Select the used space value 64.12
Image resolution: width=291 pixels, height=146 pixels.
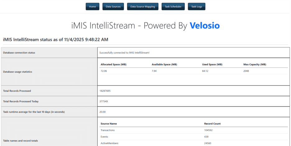(205, 71)
